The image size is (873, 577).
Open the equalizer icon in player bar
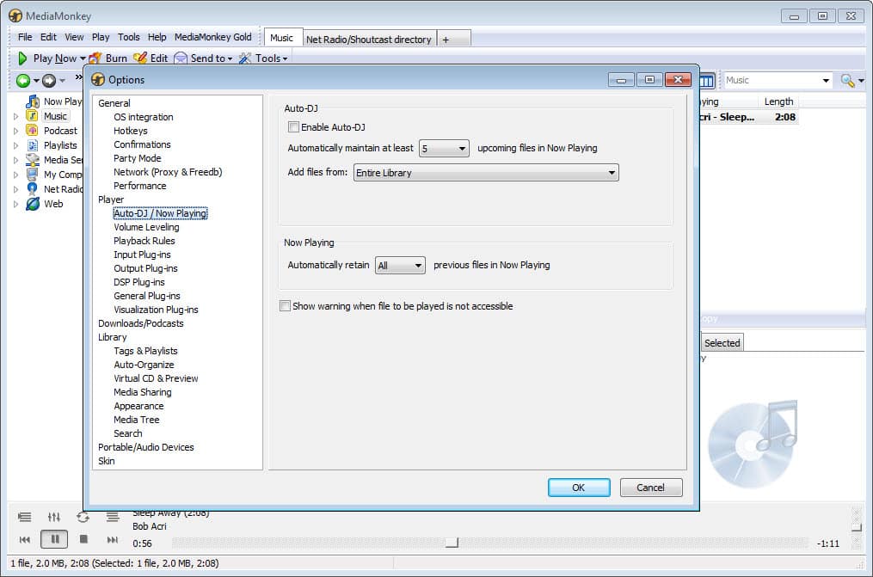pos(54,517)
